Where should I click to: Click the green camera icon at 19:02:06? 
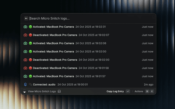(x=25, y=43)
